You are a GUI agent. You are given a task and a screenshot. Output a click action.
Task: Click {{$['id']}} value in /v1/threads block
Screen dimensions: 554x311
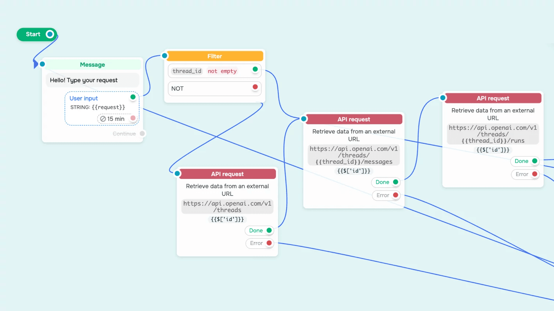(x=227, y=219)
